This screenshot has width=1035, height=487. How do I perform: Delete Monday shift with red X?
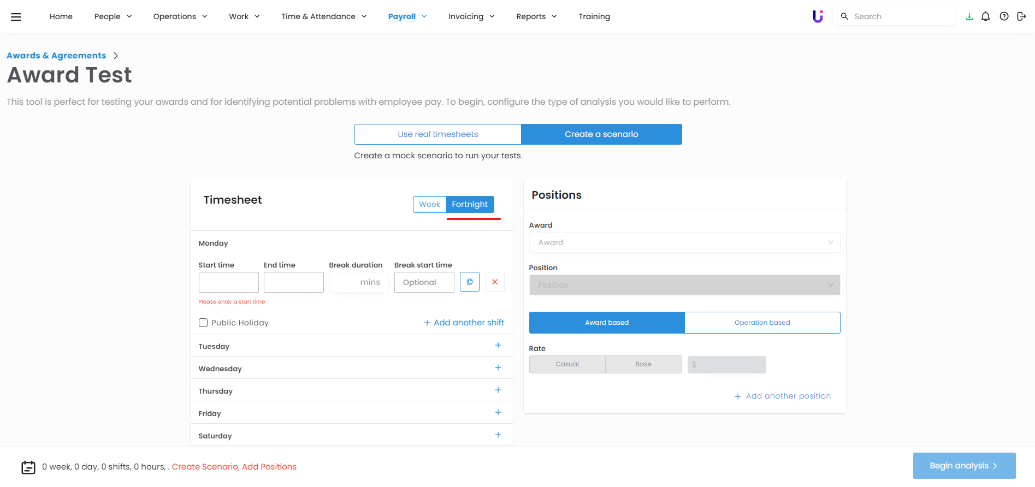pyautogui.click(x=494, y=282)
